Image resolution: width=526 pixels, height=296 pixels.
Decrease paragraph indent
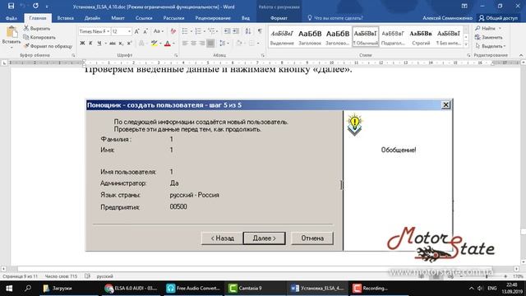pos(227,31)
